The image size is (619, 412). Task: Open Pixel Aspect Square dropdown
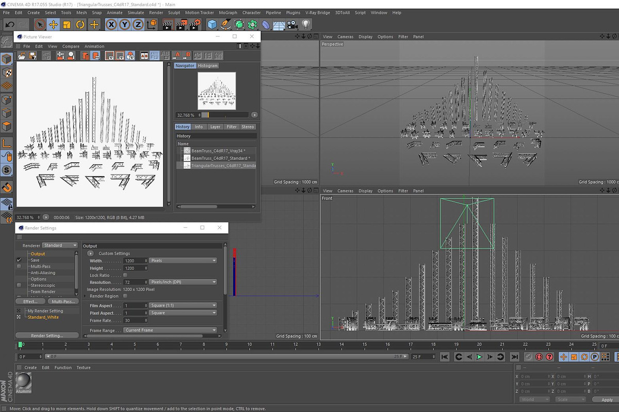[183, 313]
